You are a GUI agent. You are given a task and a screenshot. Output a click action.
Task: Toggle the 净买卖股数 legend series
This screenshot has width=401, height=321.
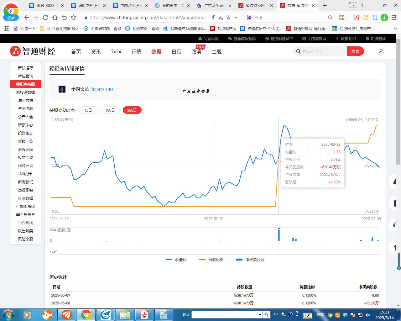click(x=250, y=260)
